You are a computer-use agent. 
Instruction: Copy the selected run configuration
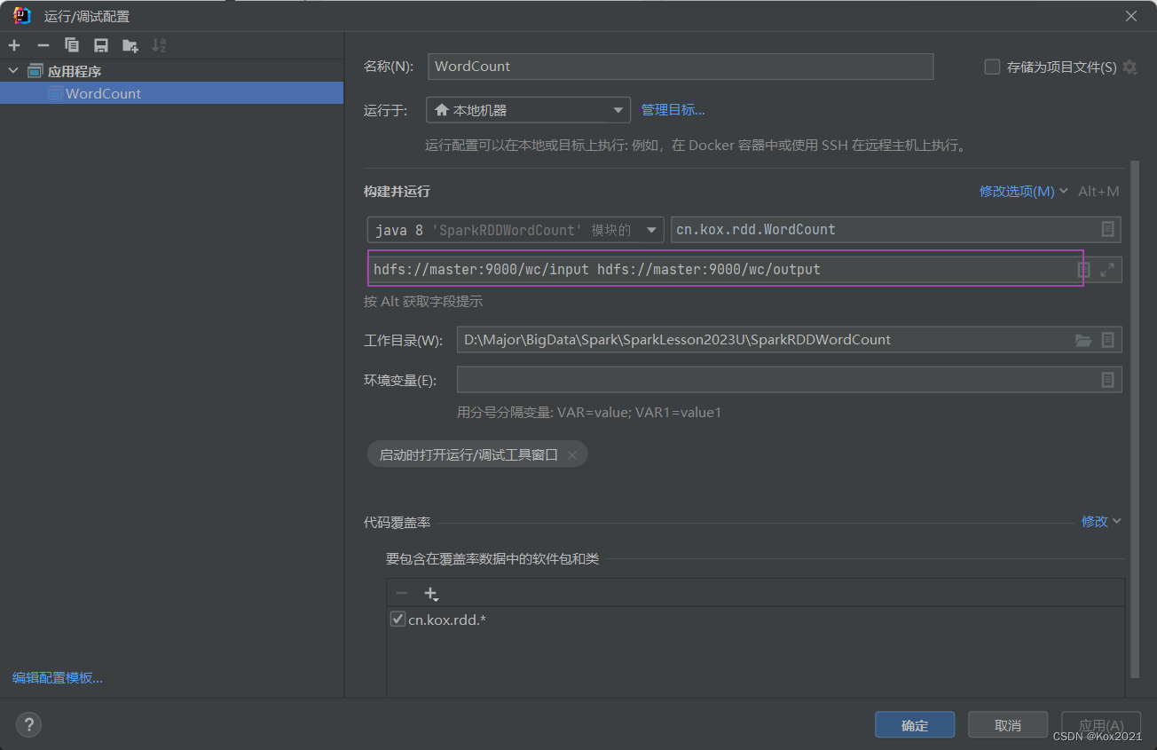tap(72, 45)
